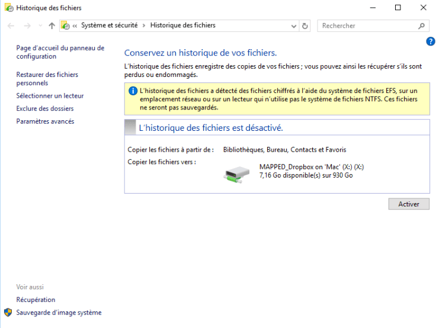
Task: Click the chevron before Système et sécurité
Action: [x=75, y=26]
